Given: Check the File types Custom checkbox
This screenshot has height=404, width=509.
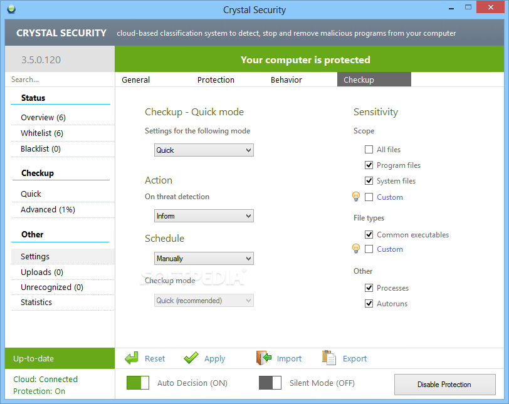Looking at the screenshot, I should click(x=369, y=249).
